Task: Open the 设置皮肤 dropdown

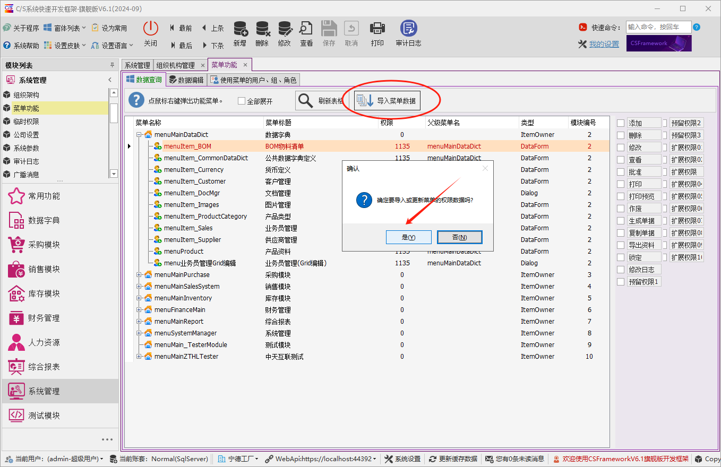Action: click(x=65, y=46)
